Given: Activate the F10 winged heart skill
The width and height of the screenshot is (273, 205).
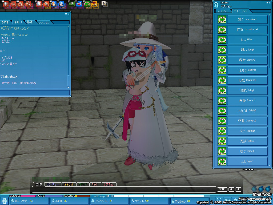Looking at the screenshot, I should pyautogui.click(x=79, y=4).
